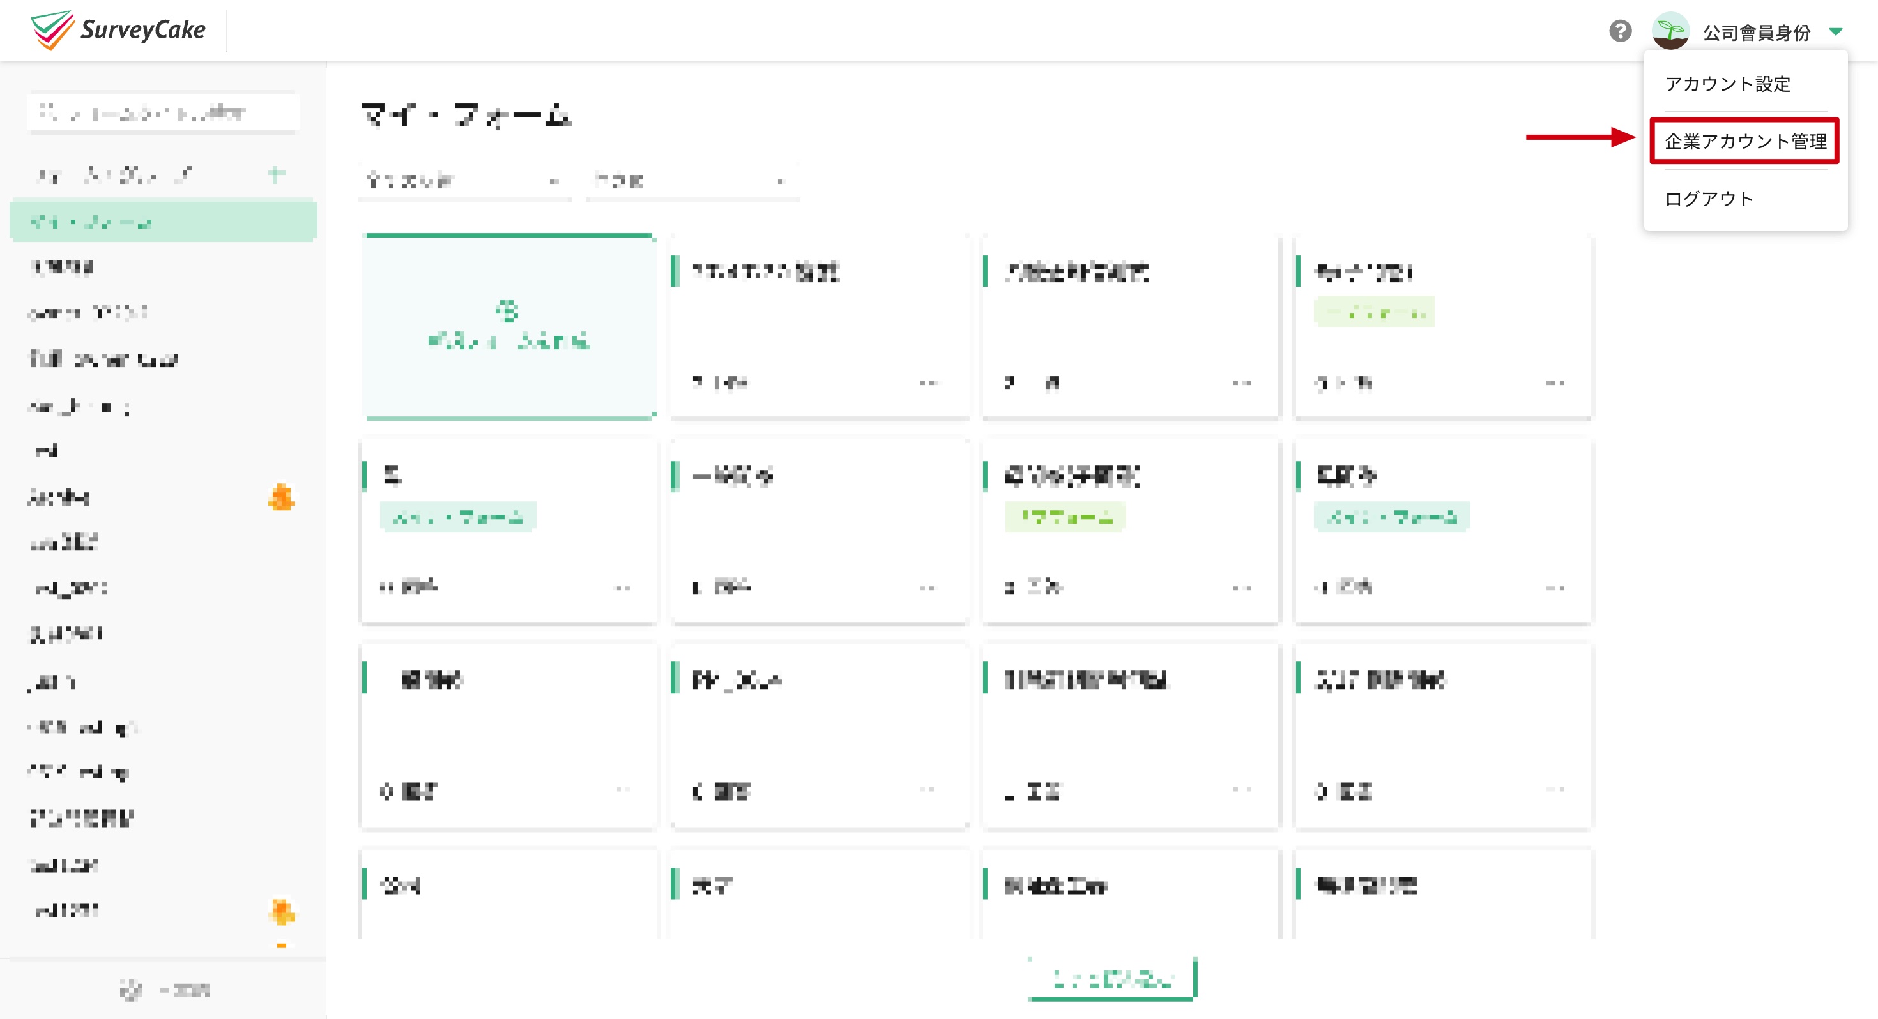Click the 公司會員身份 account name
The width and height of the screenshot is (1878, 1019).
click(1756, 32)
